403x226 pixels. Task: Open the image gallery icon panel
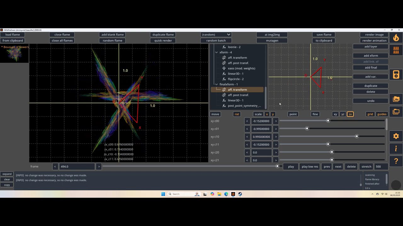(396, 99)
